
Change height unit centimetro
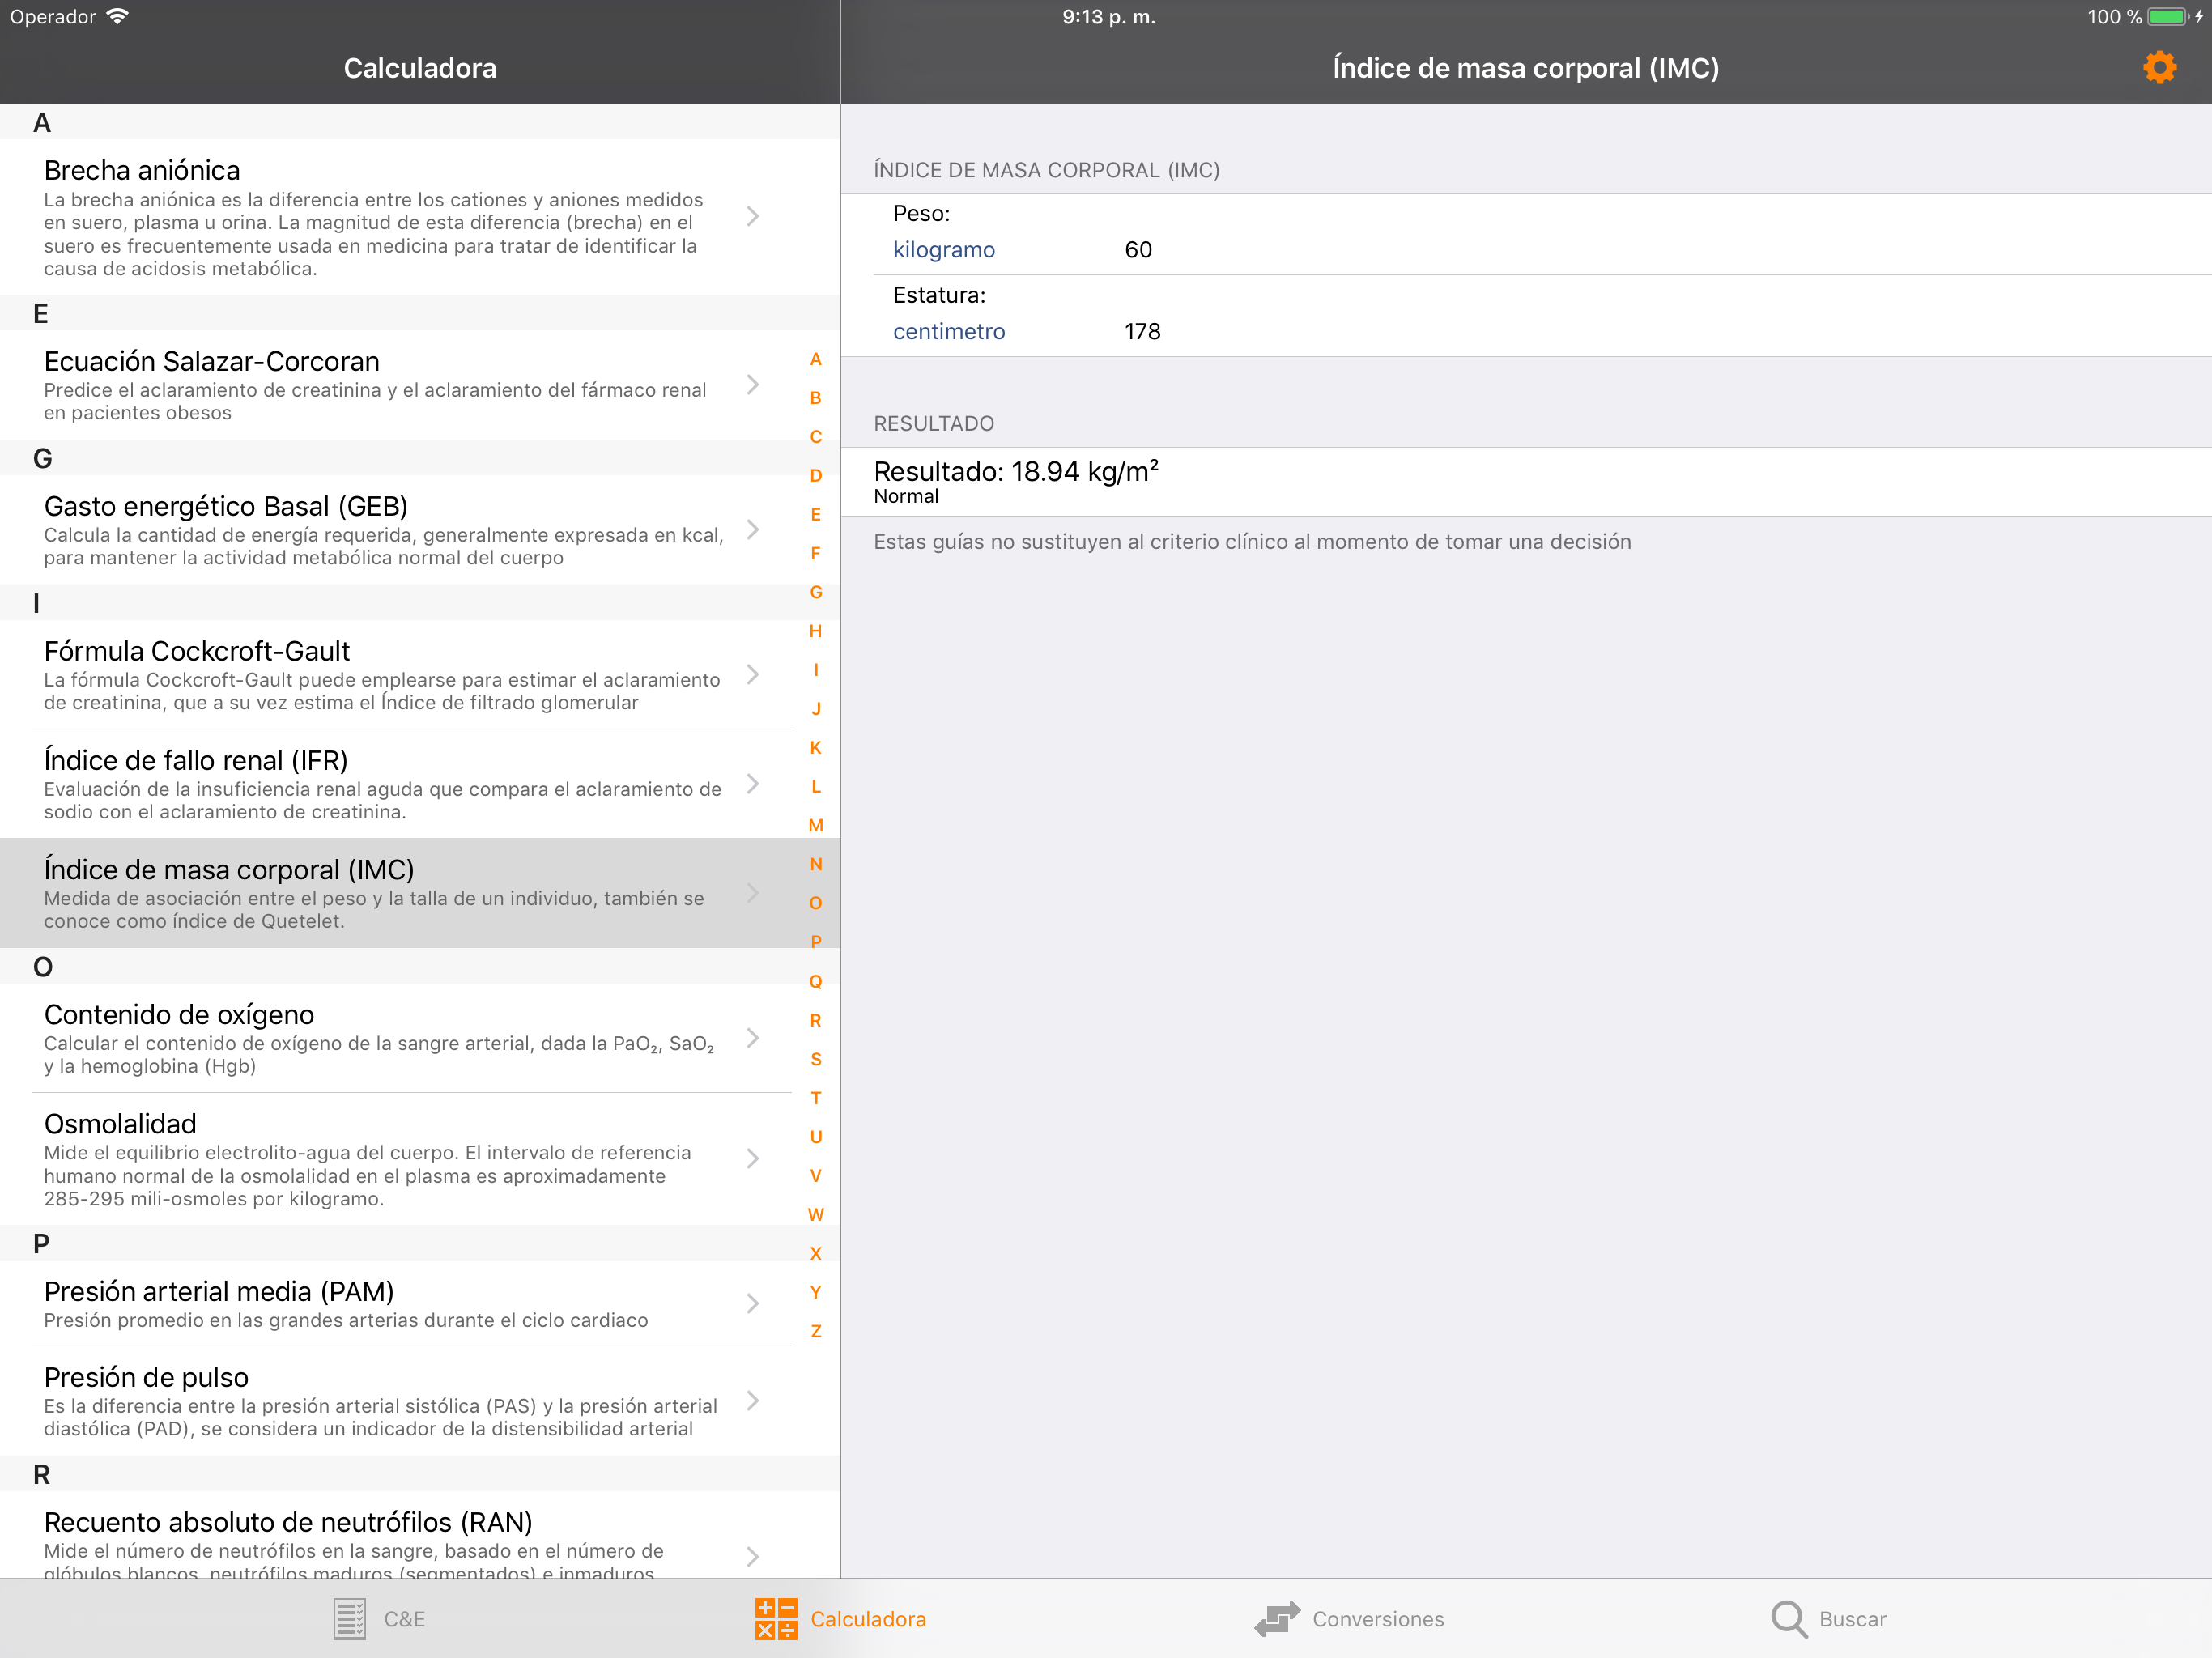point(948,331)
